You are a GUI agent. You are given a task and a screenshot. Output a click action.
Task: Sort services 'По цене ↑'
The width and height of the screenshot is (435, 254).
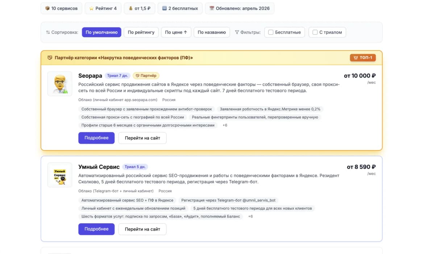[176, 32]
